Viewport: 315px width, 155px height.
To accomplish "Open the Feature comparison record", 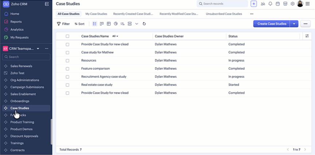I will click(96, 69).
